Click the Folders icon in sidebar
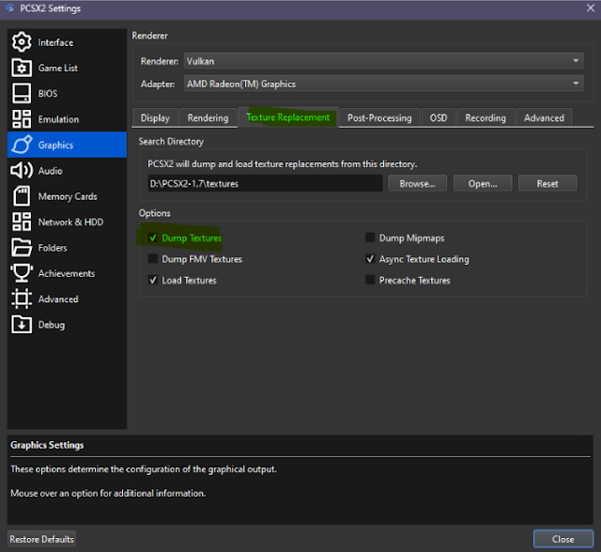Image resolution: width=601 pixels, height=552 pixels. (22, 248)
